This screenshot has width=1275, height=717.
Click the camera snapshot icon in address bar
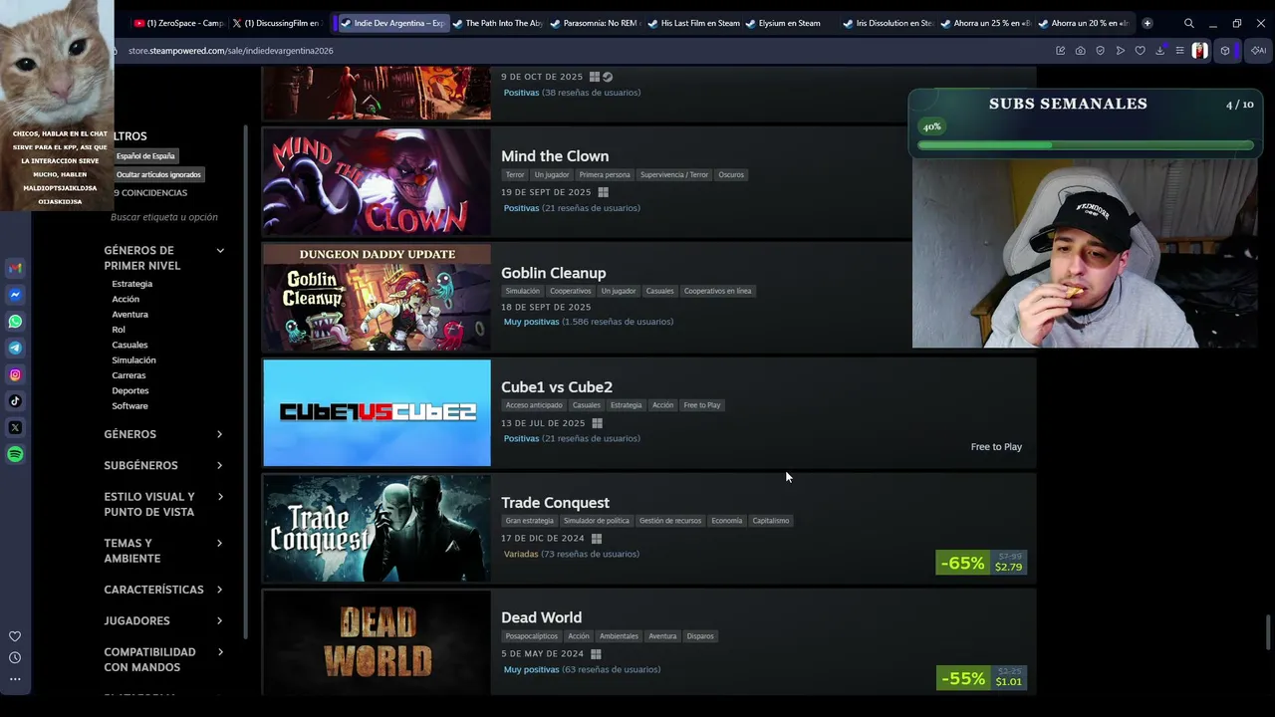[1080, 51]
